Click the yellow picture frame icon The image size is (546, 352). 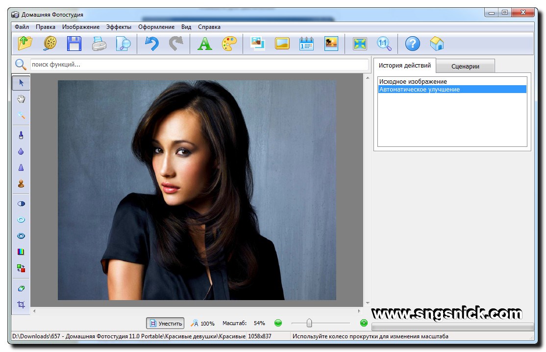282,44
